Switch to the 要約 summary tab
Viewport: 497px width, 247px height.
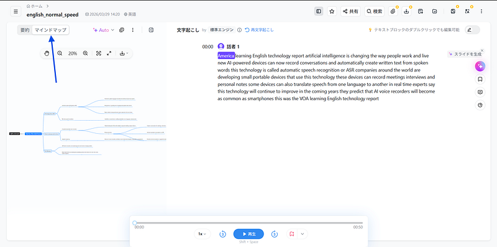(x=25, y=30)
